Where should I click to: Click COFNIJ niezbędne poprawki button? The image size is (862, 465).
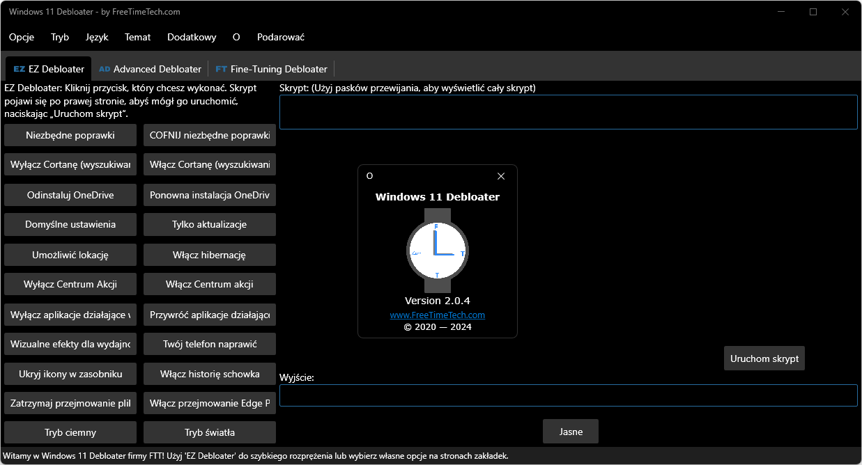pyautogui.click(x=210, y=135)
